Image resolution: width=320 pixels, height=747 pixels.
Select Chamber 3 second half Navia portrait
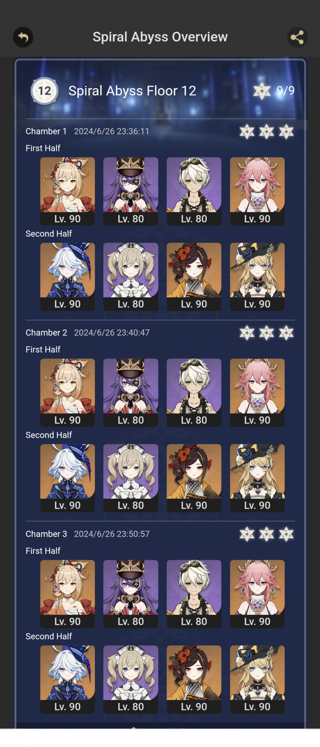(x=257, y=679)
